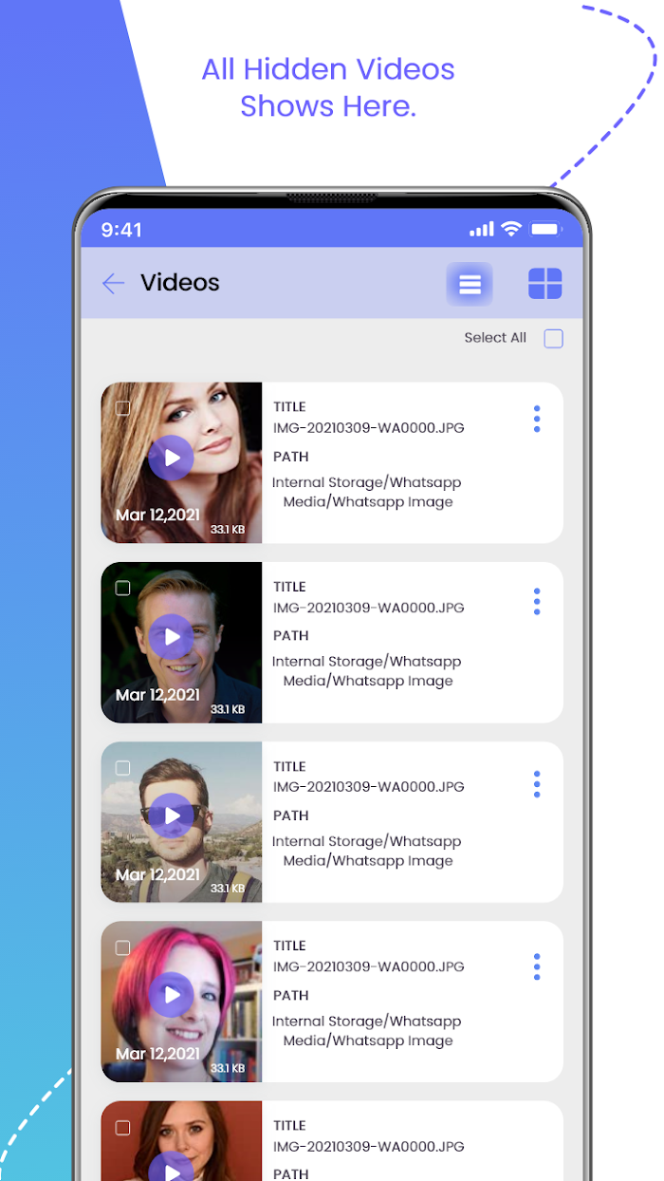Click Mar 12,2021 date on pink-haired woman's thumbnail

(x=157, y=1054)
